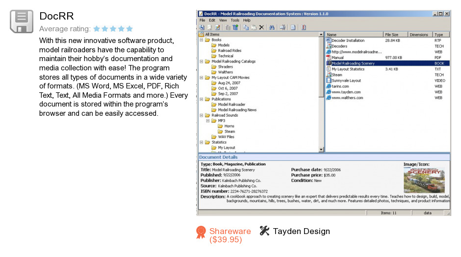This screenshot has height=257, width=461.
Task: Click the last toolbar icon with red marks
Action: click(x=304, y=27)
